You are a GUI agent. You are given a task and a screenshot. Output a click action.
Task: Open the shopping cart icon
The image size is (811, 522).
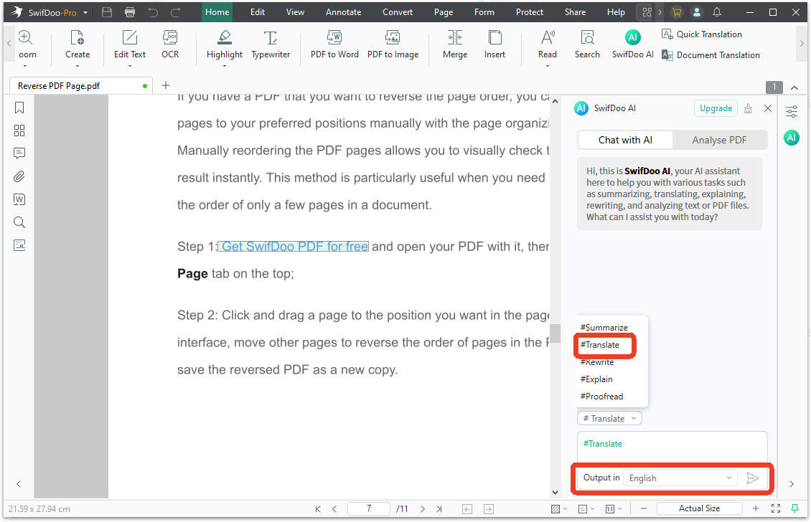[x=676, y=12]
